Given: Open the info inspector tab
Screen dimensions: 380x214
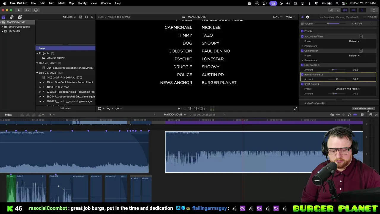Looking at the screenshot, I should click(308, 17).
